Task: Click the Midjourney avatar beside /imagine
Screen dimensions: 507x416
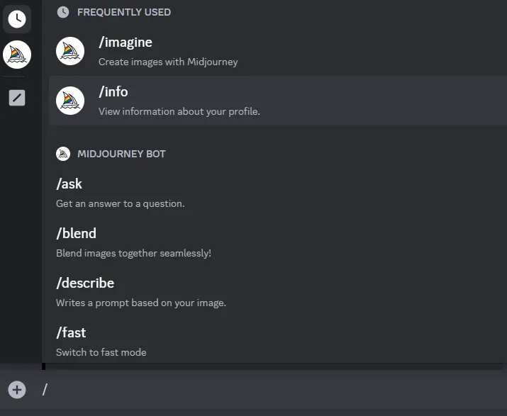Action: [70, 51]
